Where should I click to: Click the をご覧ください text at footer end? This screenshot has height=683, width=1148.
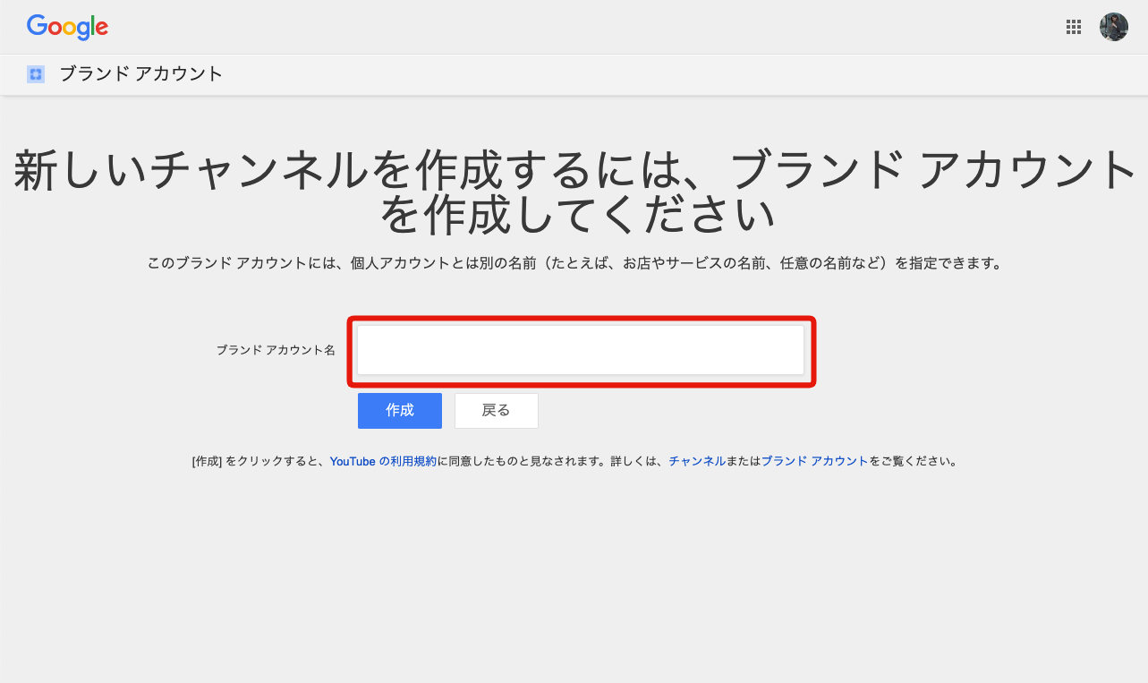pyautogui.click(x=913, y=462)
